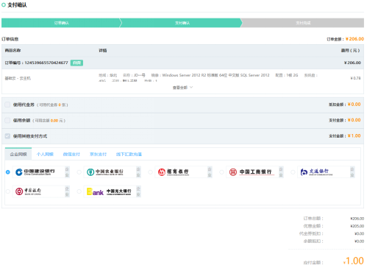The width and height of the screenshot is (367, 268).
Task: Select Agricultural Bank of China radio button
Action: point(79,172)
